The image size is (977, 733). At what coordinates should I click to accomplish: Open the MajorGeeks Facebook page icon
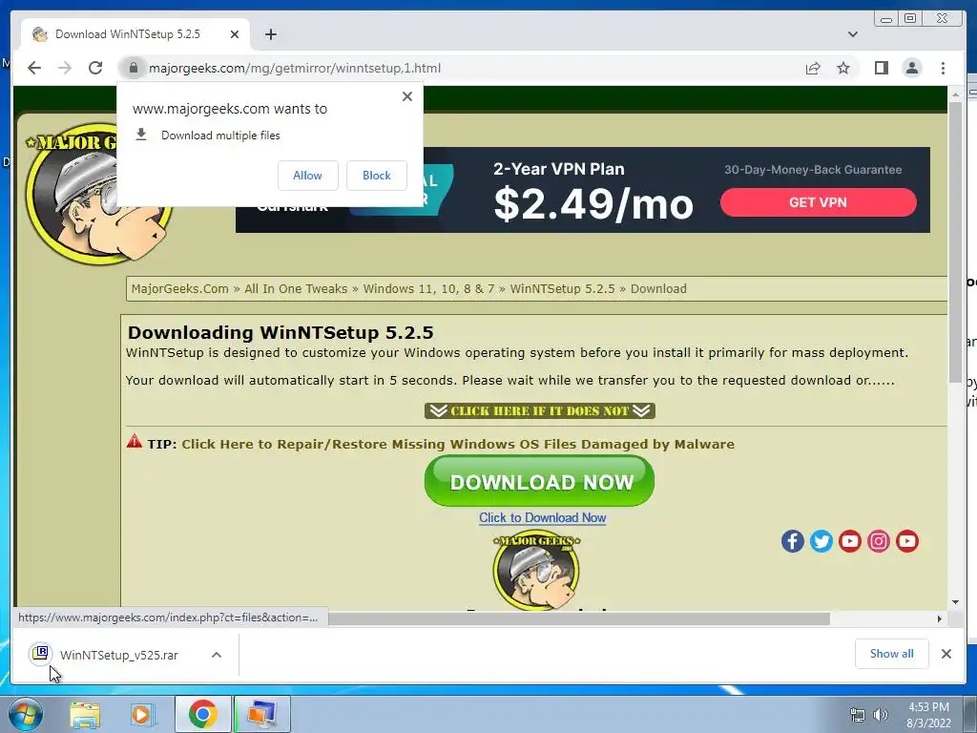[793, 541]
